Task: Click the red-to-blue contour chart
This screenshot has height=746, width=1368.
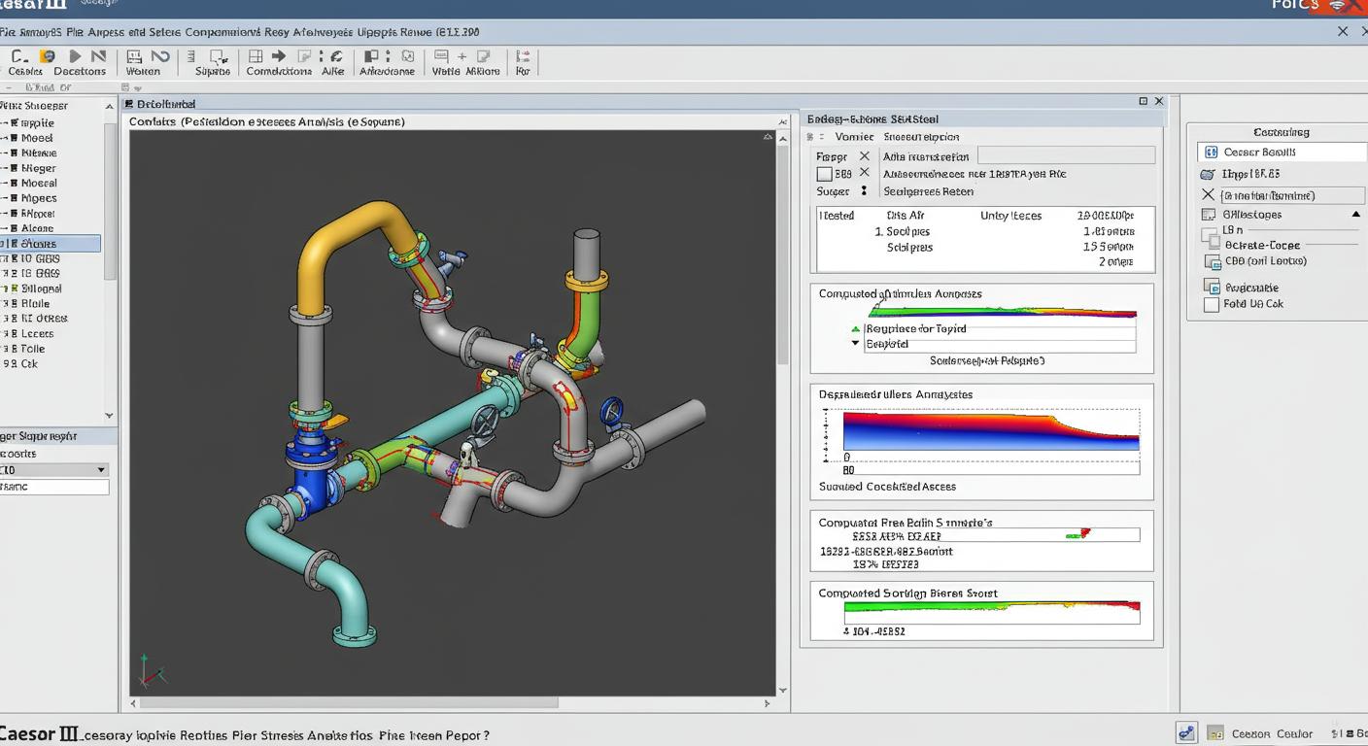Action: coord(990,431)
